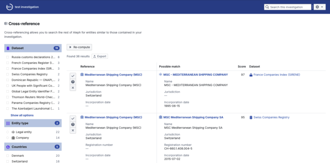
Task: Select Legal entity radio filter
Action: pyautogui.click(x=8, y=132)
